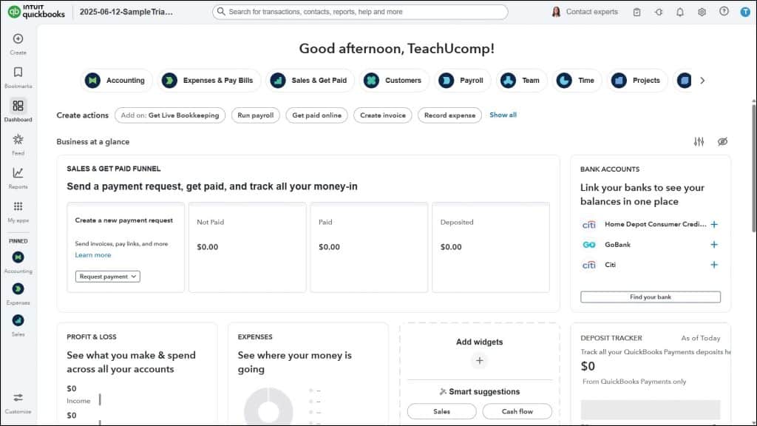Open the help question mark icon
The height and width of the screenshot is (426, 757).
click(x=724, y=12)
